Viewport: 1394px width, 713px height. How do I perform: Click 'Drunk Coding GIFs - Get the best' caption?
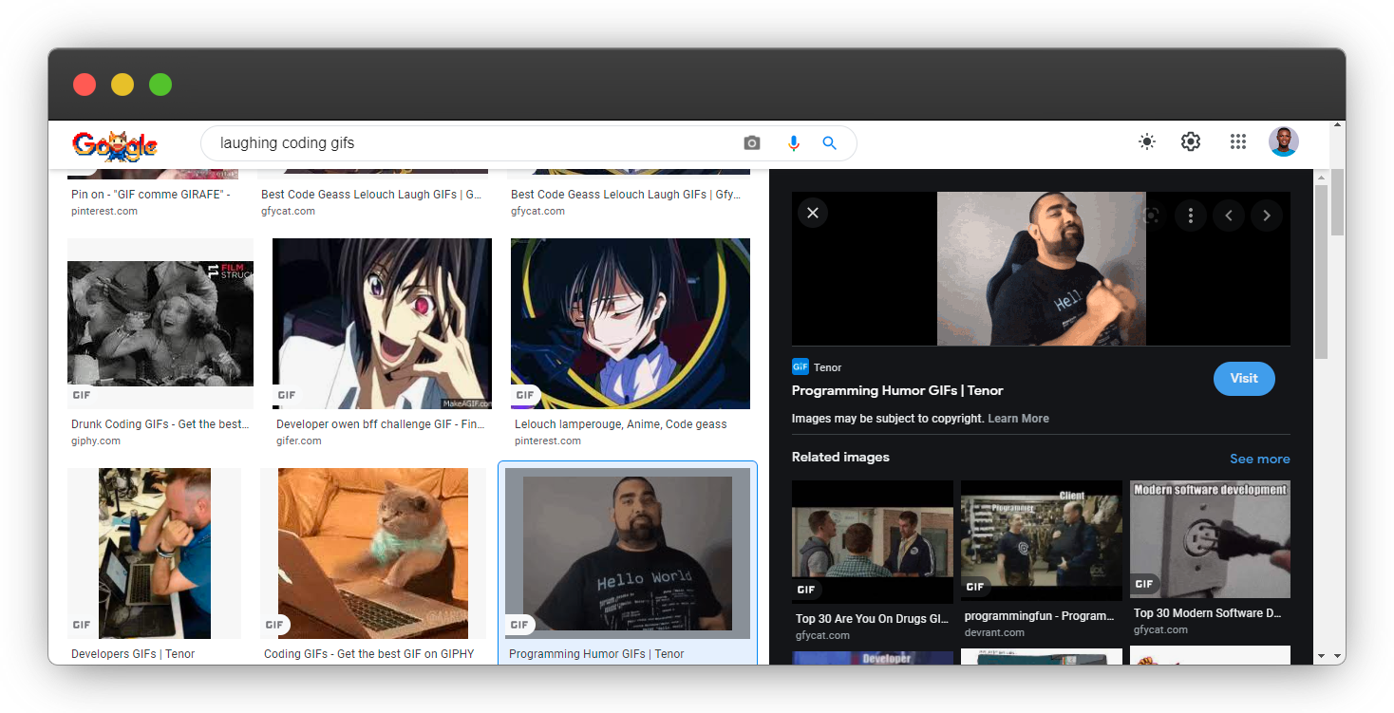[159, 424]
